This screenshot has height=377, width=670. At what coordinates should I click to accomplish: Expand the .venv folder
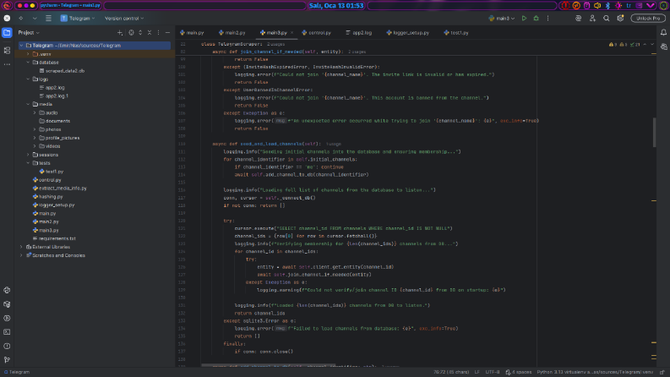pos(28,54)
